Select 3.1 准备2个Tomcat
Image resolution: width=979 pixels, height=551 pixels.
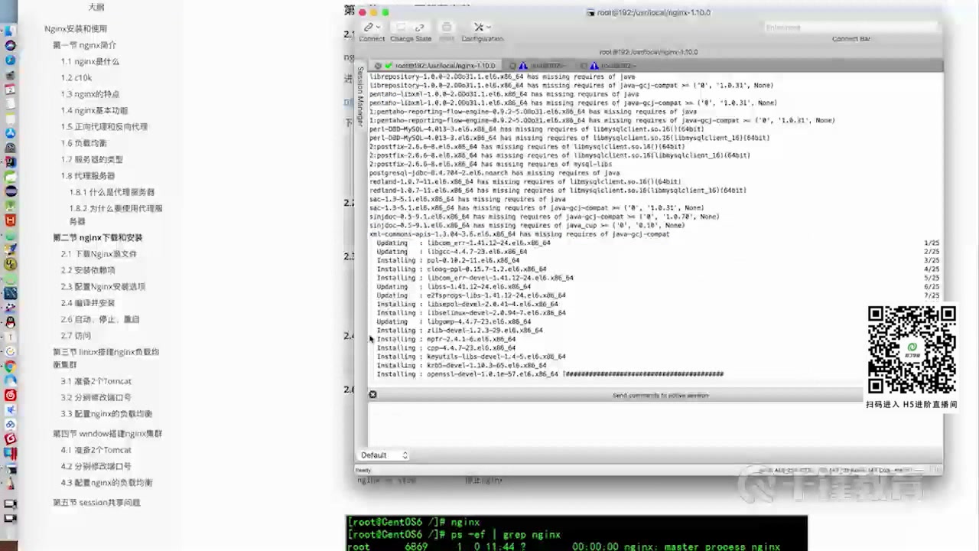pyautogui.click(x=96, y=381)
